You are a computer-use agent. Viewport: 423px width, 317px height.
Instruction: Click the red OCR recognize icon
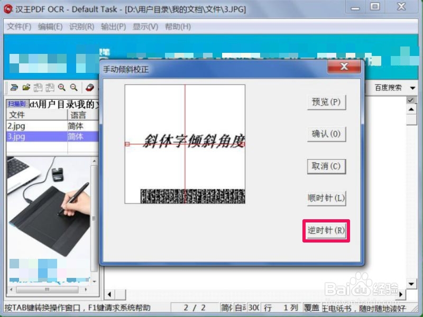click(88, 87)
